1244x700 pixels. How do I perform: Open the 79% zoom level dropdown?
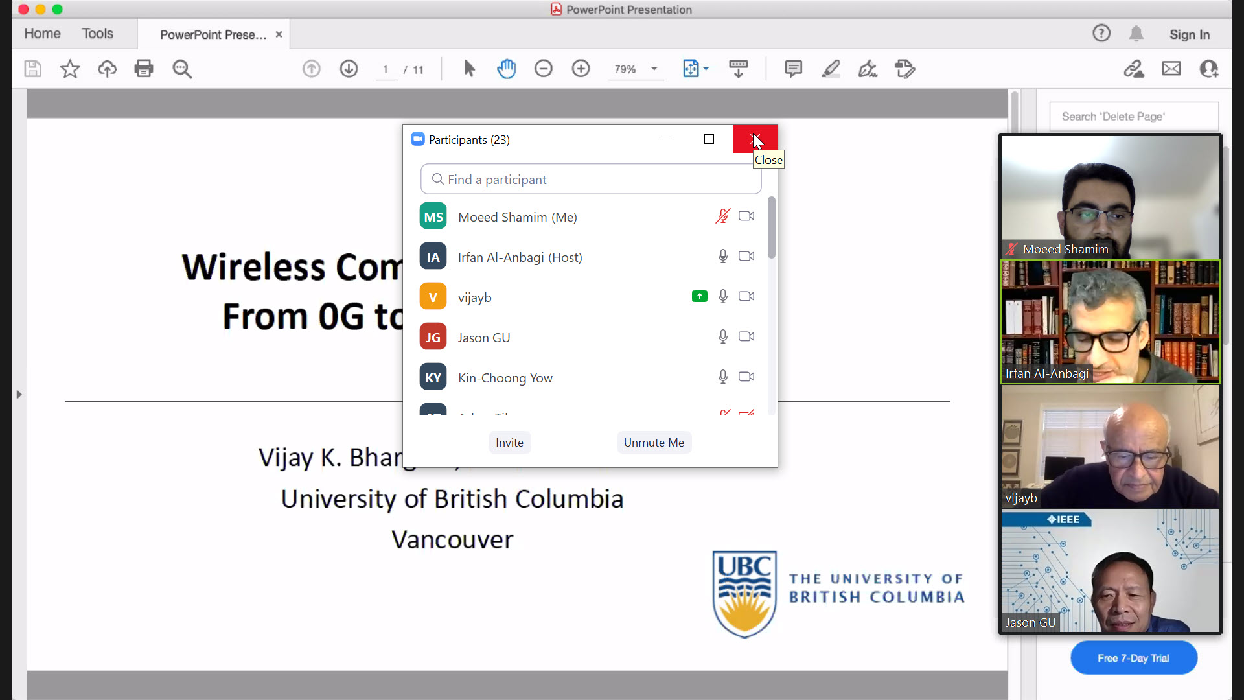(654, 69)
